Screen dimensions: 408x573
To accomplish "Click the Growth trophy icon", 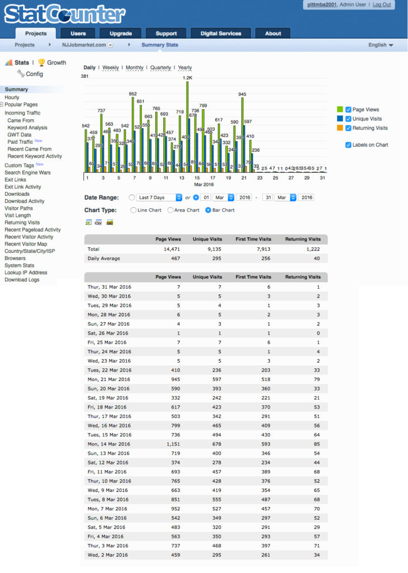I will [x=41, y=63].
